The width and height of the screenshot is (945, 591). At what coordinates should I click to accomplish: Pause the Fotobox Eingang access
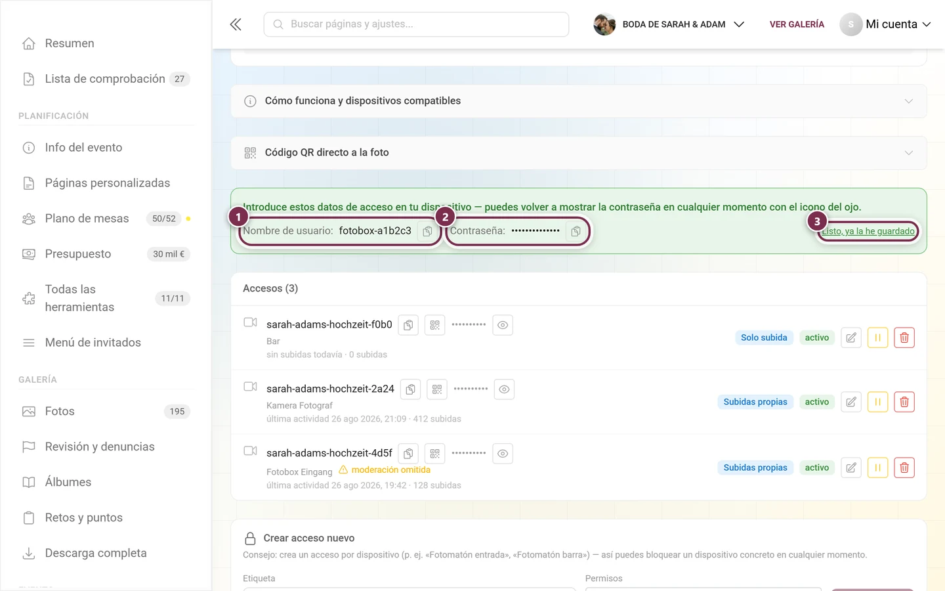877,468
